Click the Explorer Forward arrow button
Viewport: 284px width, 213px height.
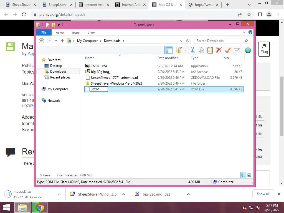[x=49, y=41]
